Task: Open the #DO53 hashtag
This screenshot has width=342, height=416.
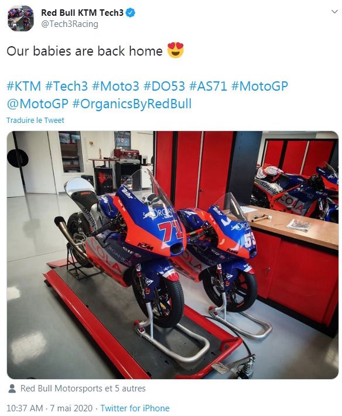Action: point(164,87)
